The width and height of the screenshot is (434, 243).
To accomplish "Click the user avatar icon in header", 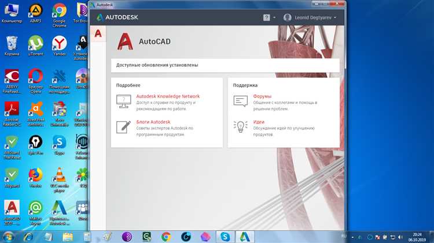I will [287, 17].
